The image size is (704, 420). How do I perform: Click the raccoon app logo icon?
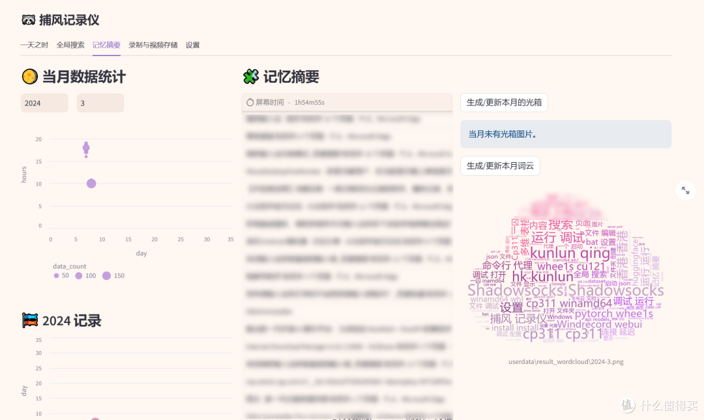(x=28, y=20)
